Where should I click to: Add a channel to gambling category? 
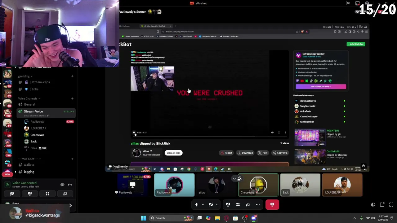(72, 76)
